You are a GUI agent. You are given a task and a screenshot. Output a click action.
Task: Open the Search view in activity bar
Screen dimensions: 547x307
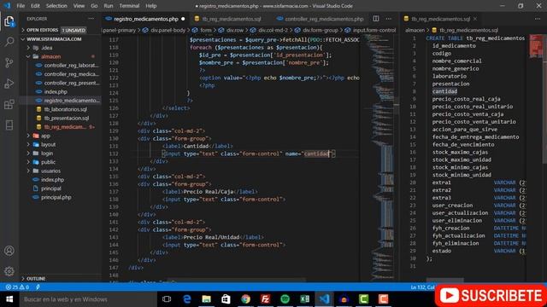[x=9, y=42]
